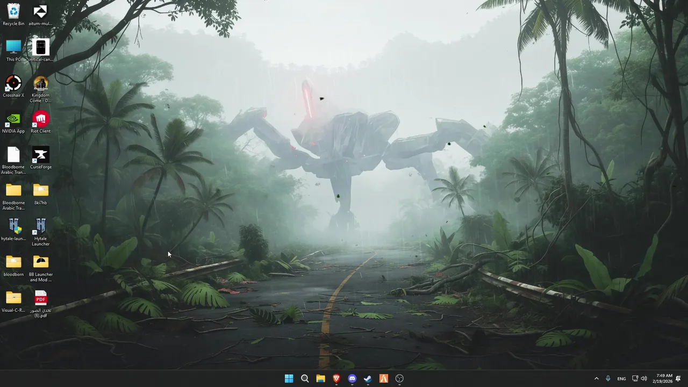Open Brave browser from the taskbar
The image size is (688, 387).
coord(336,378)
